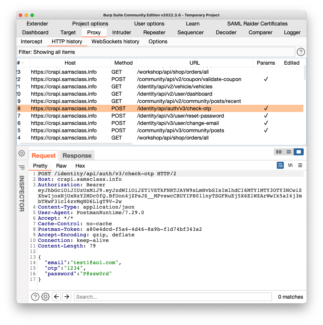Open search help question mark icon
This screenshot has height=325, width=323.
pos(35,297)
